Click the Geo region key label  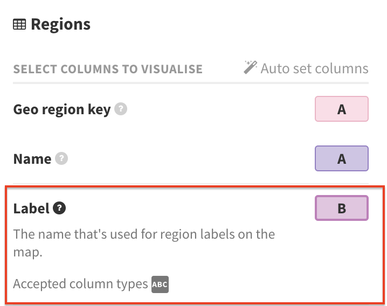pyautogui.click(x=61, y=110)
